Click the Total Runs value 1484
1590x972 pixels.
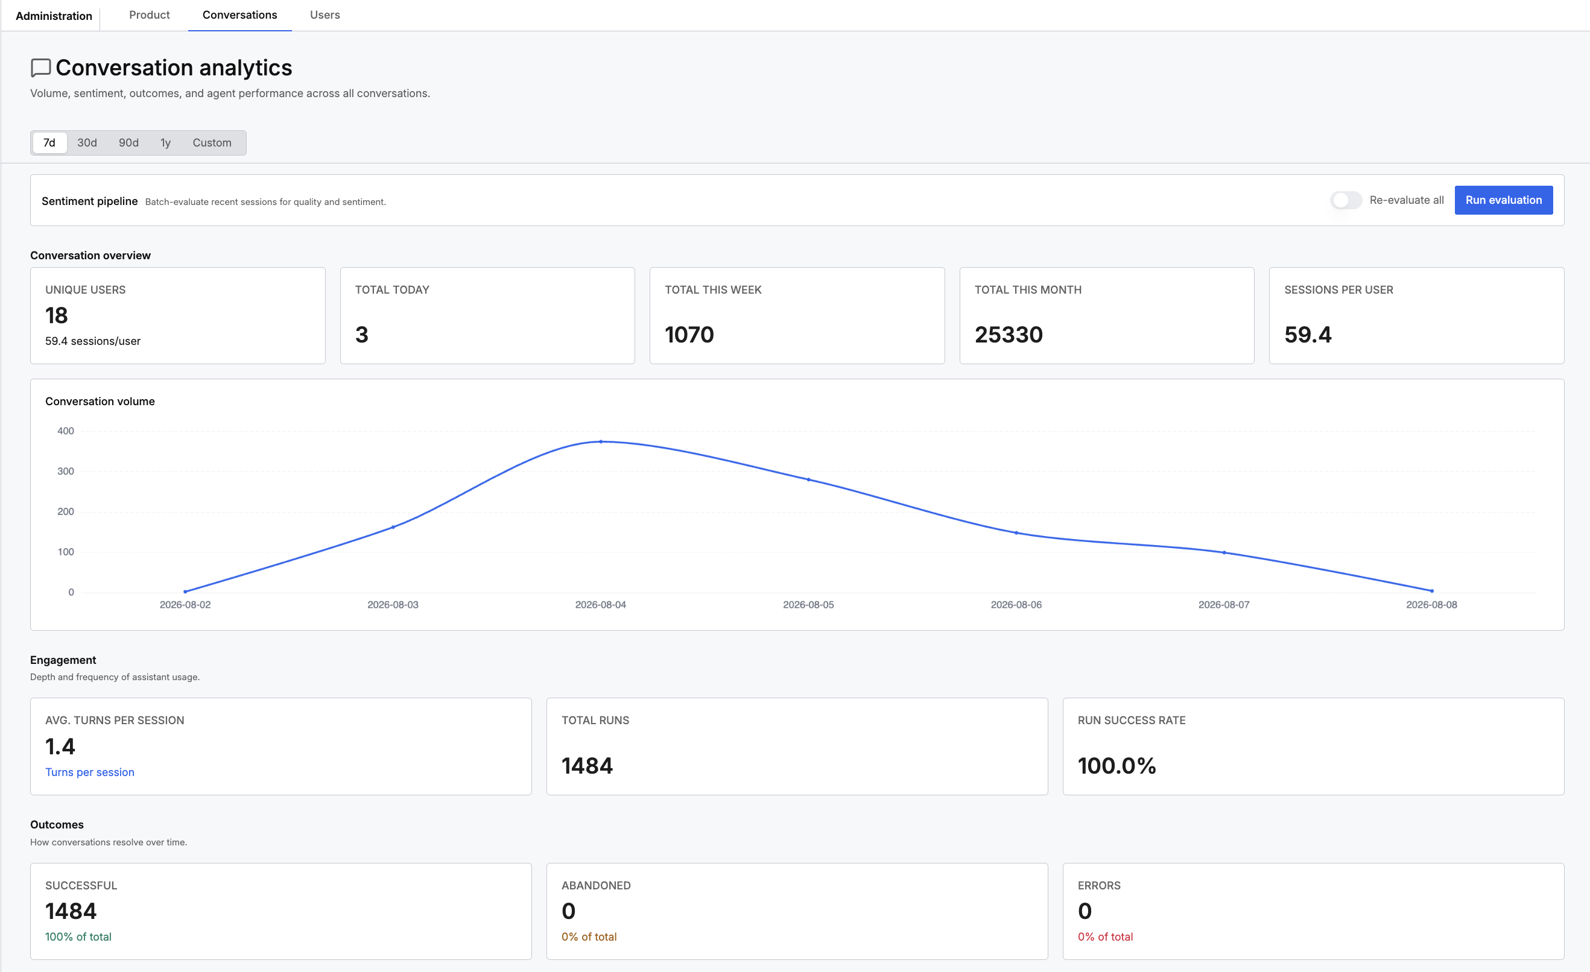click(x=586, y=766)
